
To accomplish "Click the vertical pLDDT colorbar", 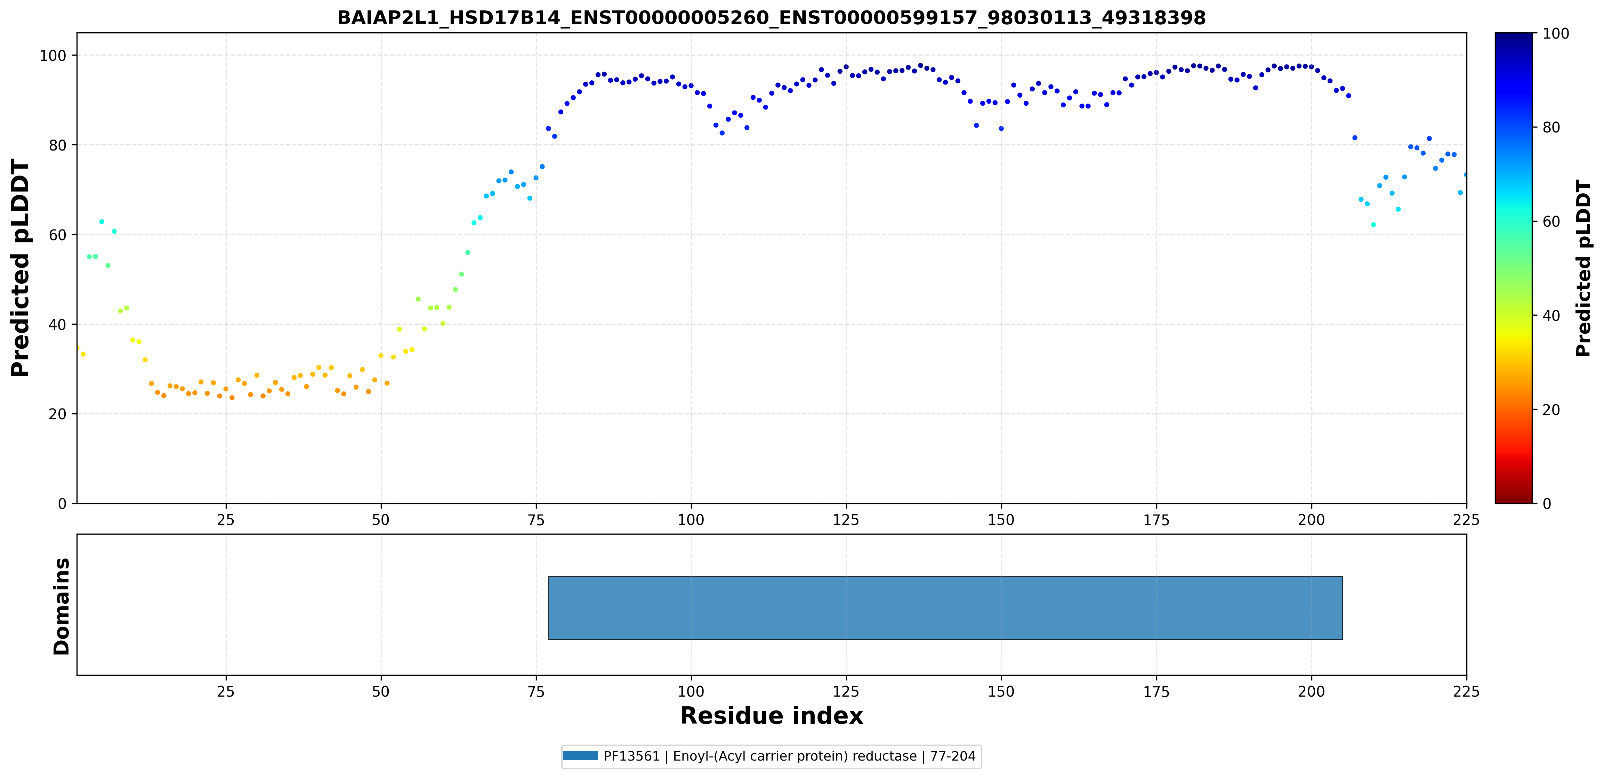I will pyautogui.click(x=1513, y=268).
